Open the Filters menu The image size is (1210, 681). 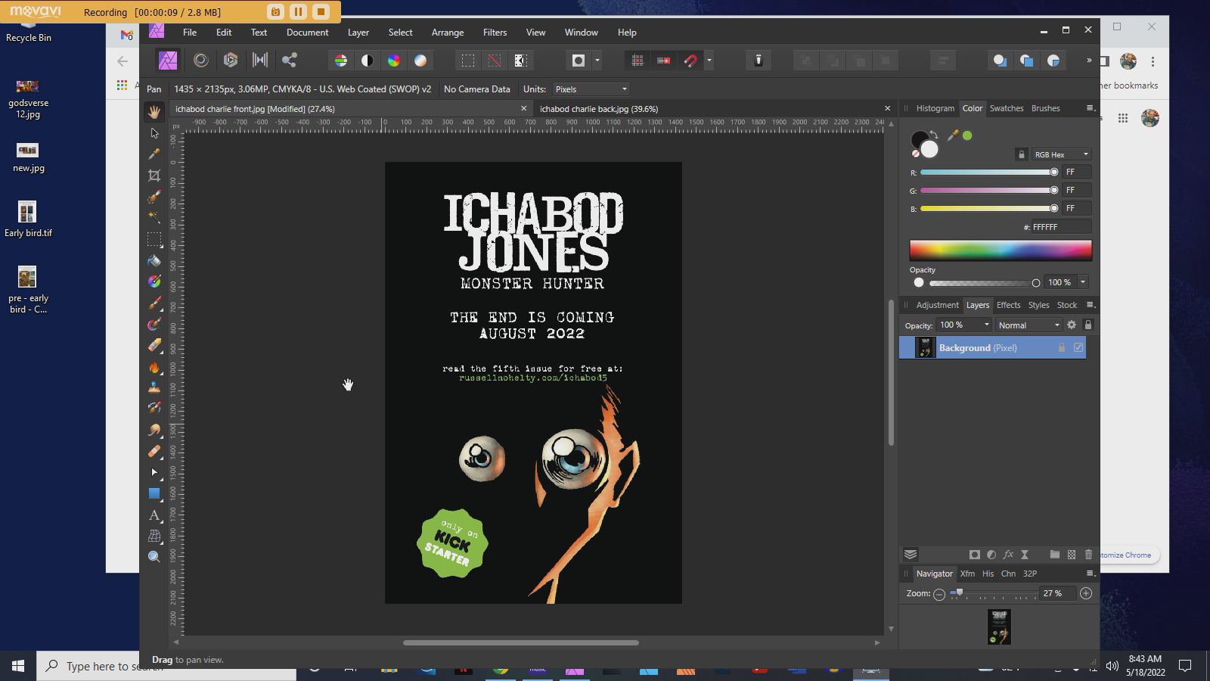coord(495,33)
